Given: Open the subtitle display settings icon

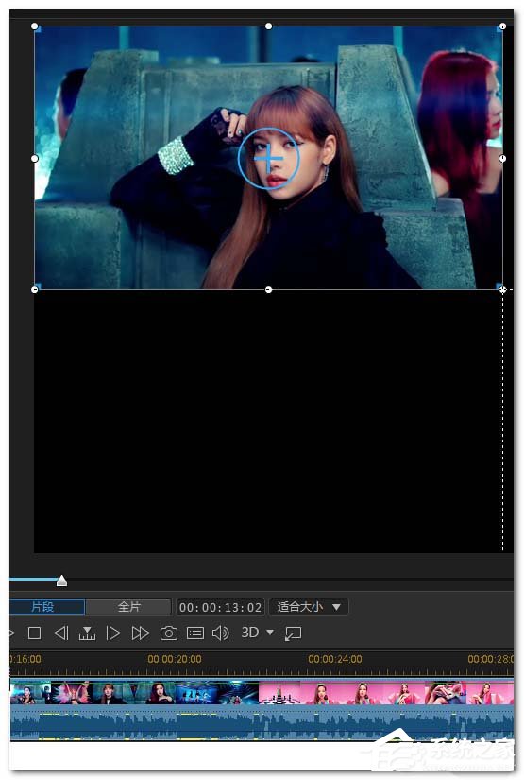Looking at the screenshot, I should coord(195,633).
